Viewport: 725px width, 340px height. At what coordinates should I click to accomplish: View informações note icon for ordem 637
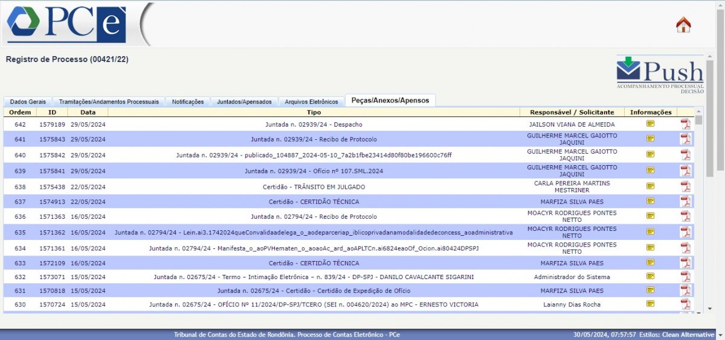point(651,201)
